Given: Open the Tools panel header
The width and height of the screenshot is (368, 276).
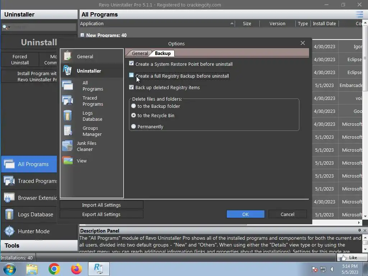Looking at the screenshot, I should tap(39, 245).
